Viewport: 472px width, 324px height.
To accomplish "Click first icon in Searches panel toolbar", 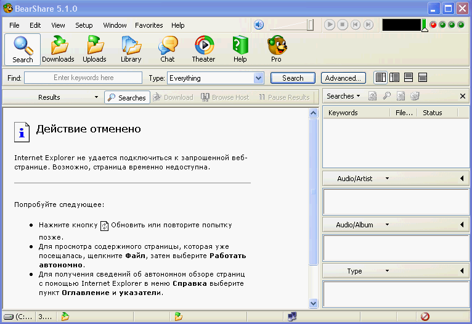I will pyautogui.click(x=372, y=96).
